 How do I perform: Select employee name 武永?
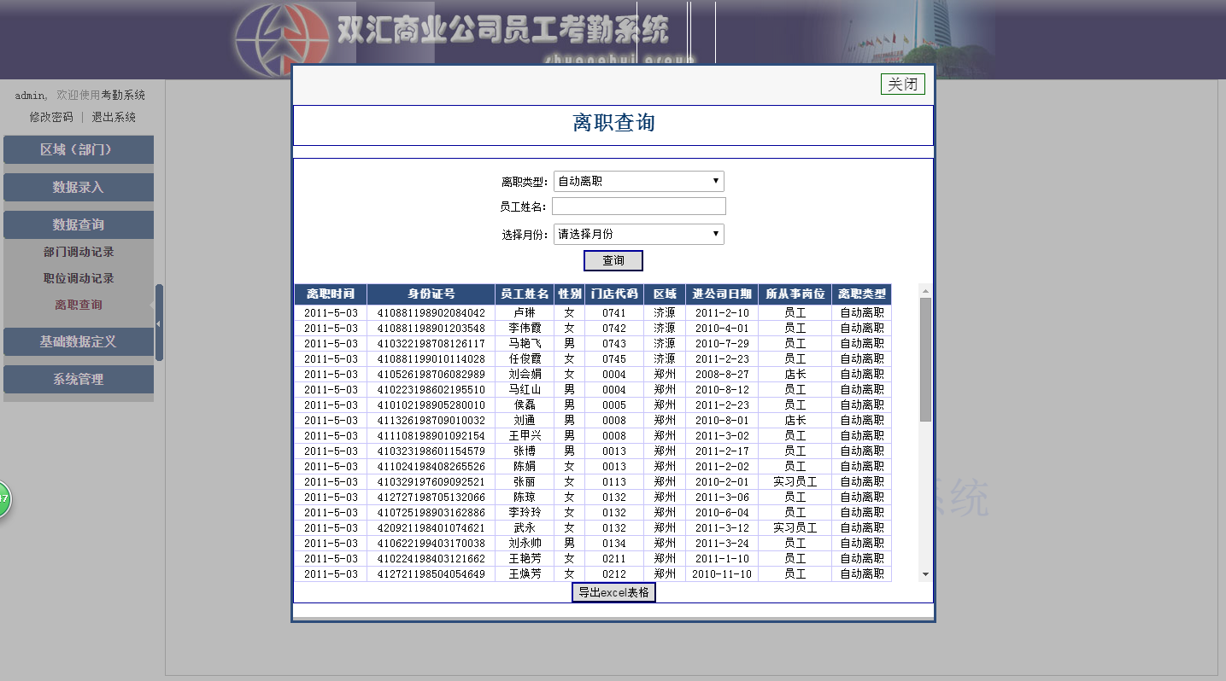(525, 528)
